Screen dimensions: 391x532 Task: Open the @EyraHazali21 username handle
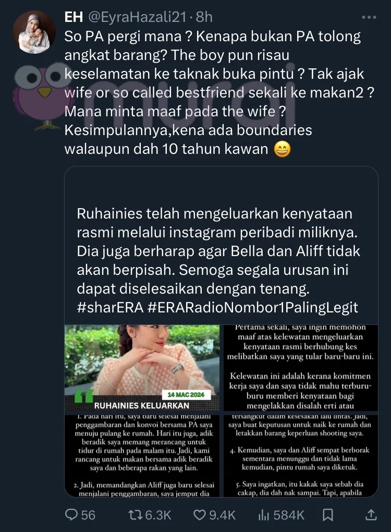click(x=137, y=17)
